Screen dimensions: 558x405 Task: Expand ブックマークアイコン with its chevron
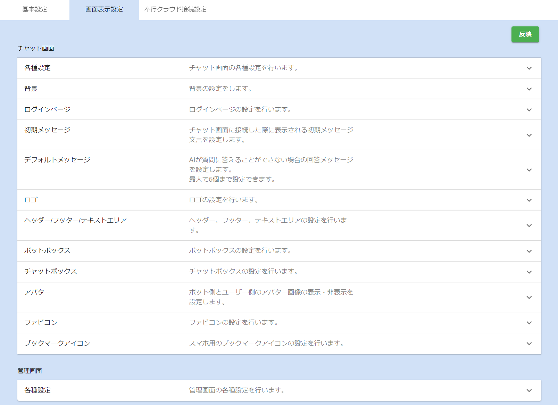(x=529, y=344)
